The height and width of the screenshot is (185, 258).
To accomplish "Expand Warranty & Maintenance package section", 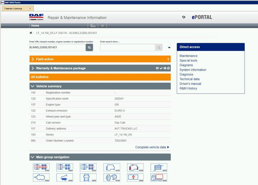I will pos(100,68).
